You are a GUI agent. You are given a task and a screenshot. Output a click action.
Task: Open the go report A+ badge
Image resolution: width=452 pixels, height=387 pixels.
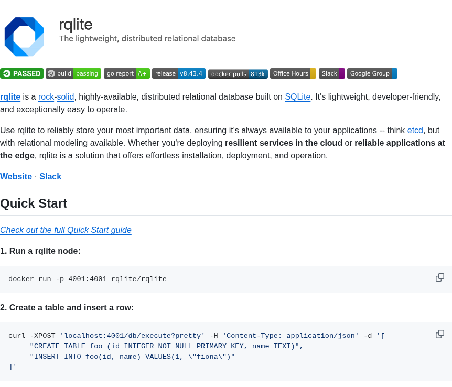[x=127, y=73]
